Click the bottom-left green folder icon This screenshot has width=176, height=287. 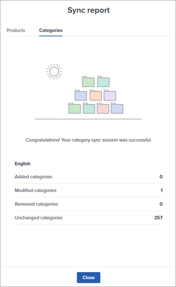pos(75,108)
